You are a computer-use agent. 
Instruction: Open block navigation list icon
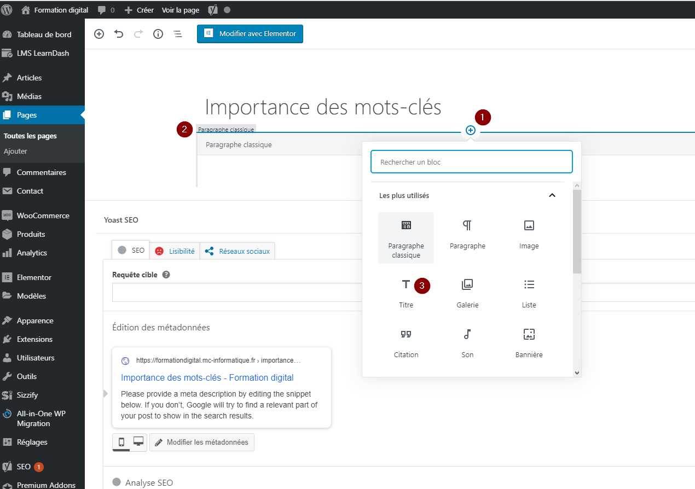(x=178, y=34)
